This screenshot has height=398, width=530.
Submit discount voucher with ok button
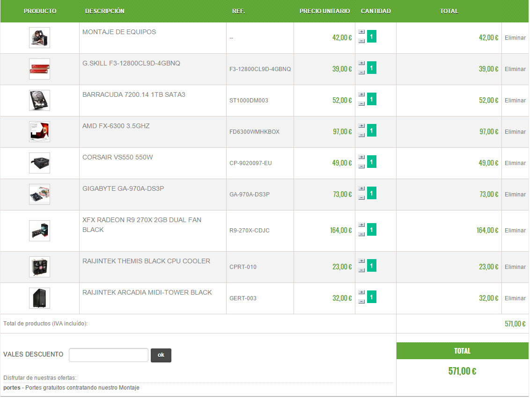161,355
